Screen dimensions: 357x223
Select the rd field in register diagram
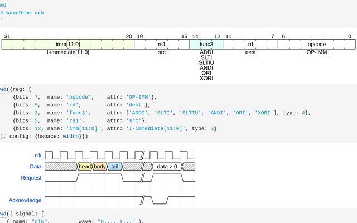pyautogui.click(x=250, y=44)
